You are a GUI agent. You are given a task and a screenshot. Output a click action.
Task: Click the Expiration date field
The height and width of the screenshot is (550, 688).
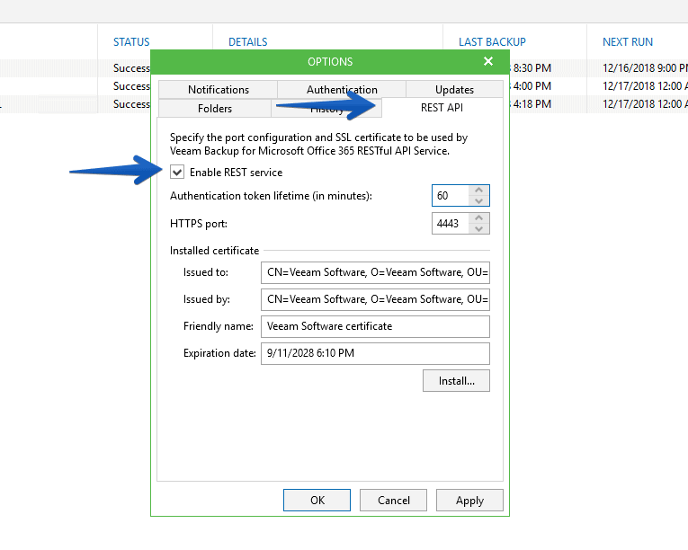point(375,353)
